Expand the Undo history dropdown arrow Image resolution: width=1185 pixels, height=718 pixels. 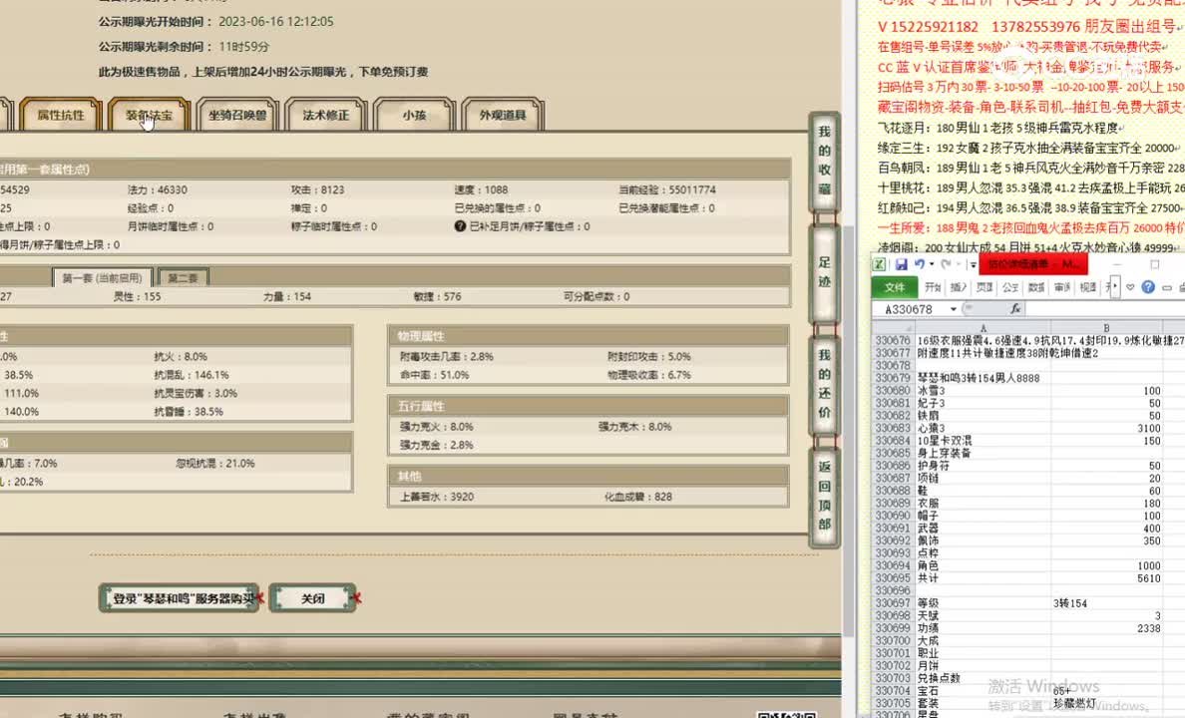pyautogui.click(x=931, y=265)
